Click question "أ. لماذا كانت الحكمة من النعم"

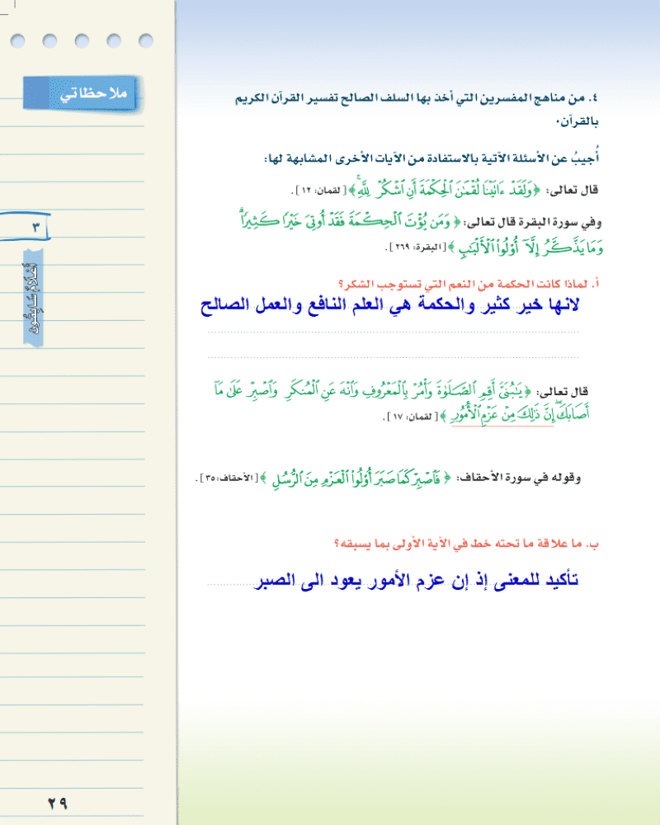click(x=469, y=284)
